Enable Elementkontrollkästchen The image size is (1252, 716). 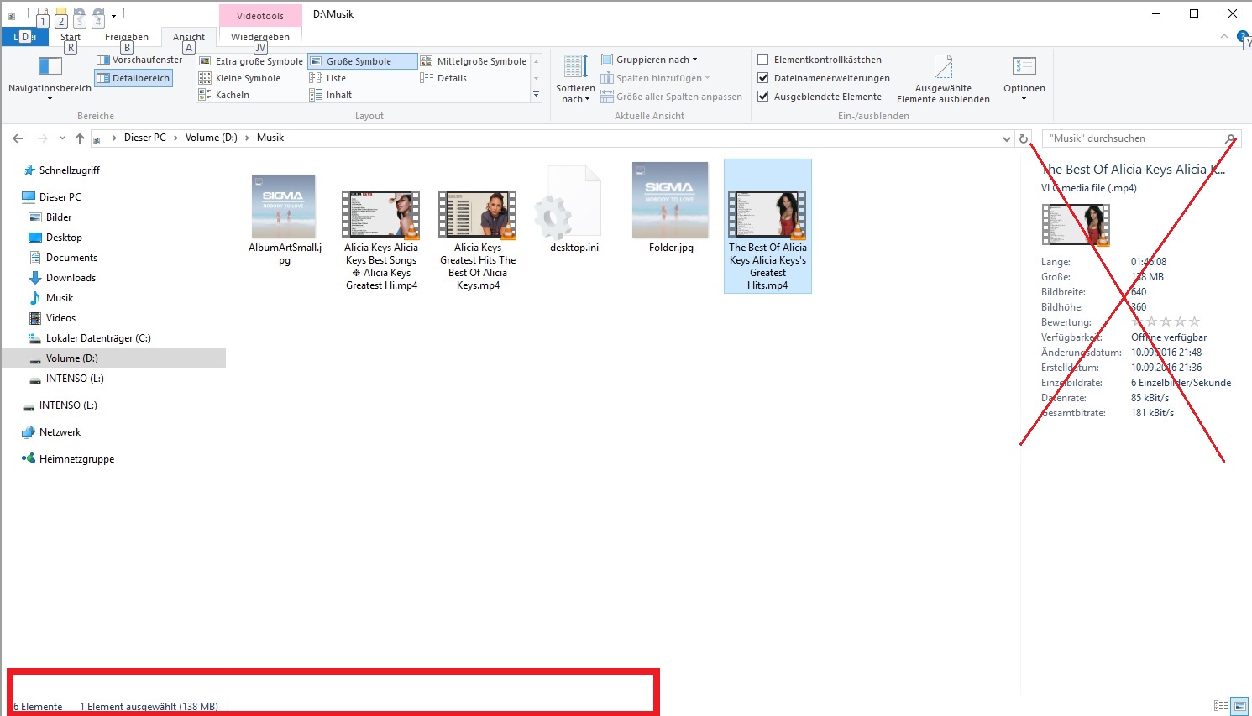tap(763, 59)
